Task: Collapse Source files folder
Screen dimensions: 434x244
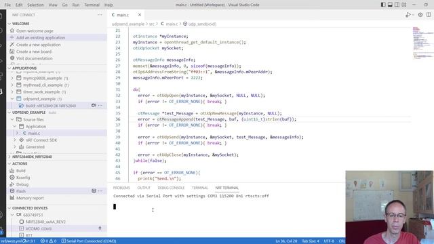Action: coord(12,119)
